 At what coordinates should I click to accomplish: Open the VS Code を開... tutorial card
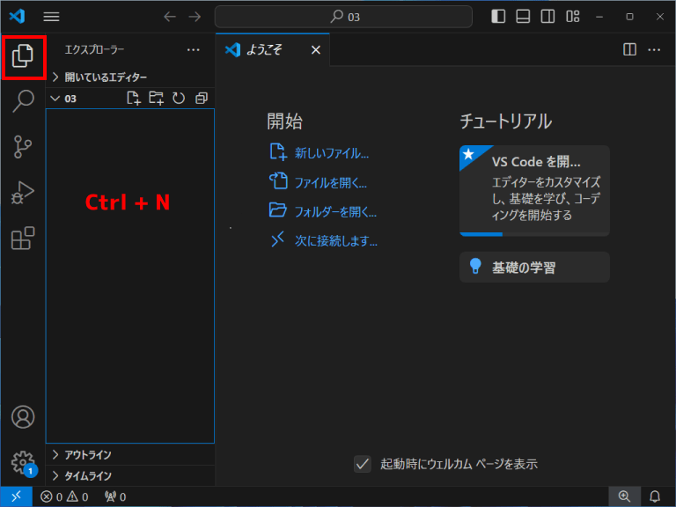[x=534, y=190]
